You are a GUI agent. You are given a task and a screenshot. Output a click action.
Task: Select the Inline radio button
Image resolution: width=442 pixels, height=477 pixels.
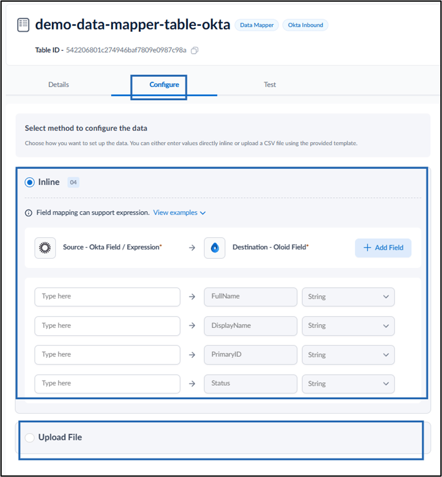tap(29, 182)
